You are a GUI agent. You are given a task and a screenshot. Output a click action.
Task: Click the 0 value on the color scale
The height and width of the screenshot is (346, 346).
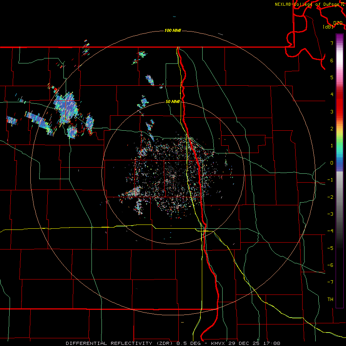tap(332, 163)
